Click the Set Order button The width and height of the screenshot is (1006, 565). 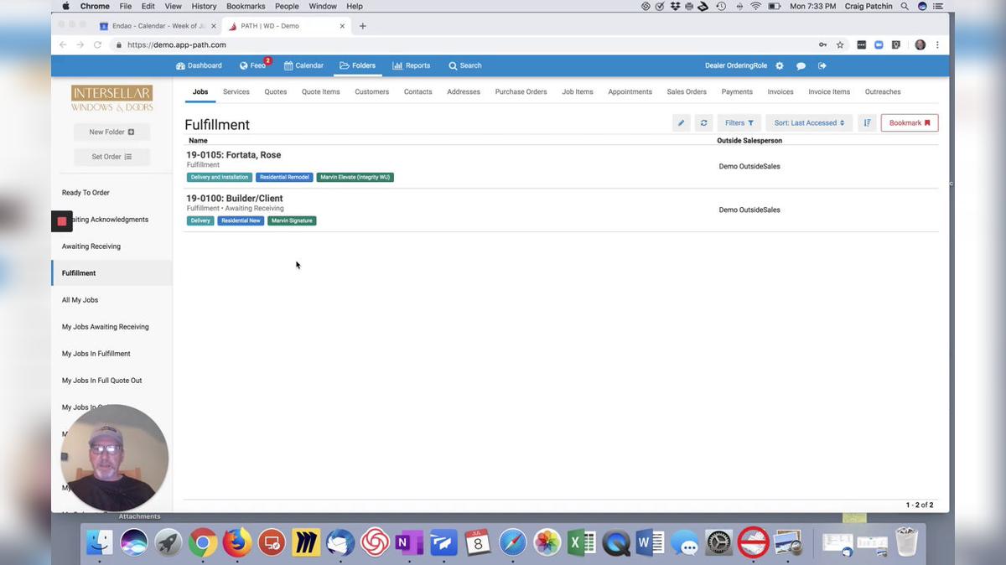point(111,157)
